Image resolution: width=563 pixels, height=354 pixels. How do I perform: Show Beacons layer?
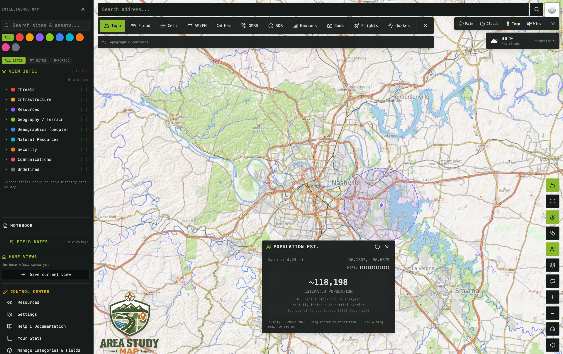point(305,25)
